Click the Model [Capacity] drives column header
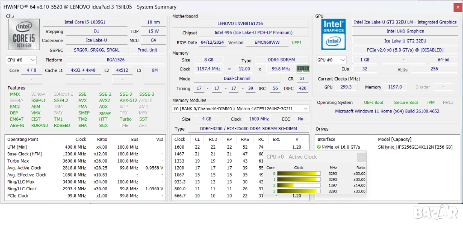Screen dimensions: 463x225 coord(397,140)
